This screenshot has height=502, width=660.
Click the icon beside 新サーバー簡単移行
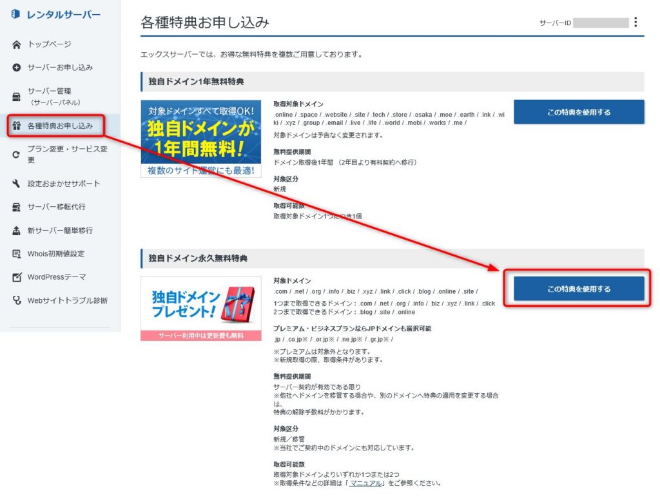pos(17,230)
